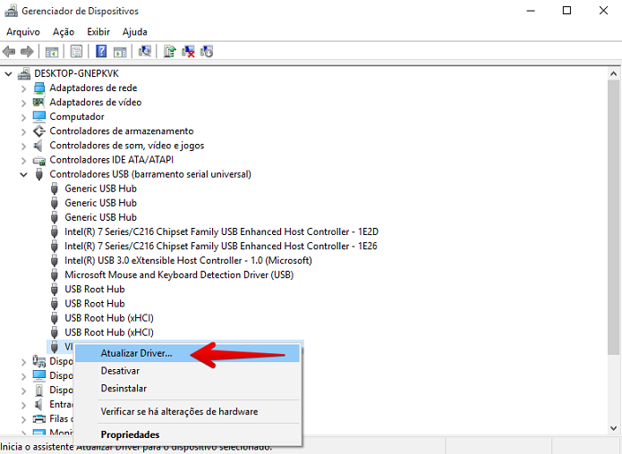Click the uninstall device red X icon
This screenshot has height=454, width=622.
tap(188, 52)
